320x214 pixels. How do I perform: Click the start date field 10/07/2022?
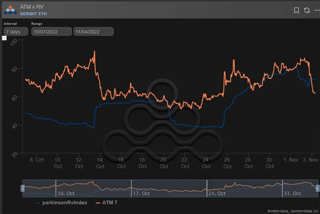(x=51, y=32)
